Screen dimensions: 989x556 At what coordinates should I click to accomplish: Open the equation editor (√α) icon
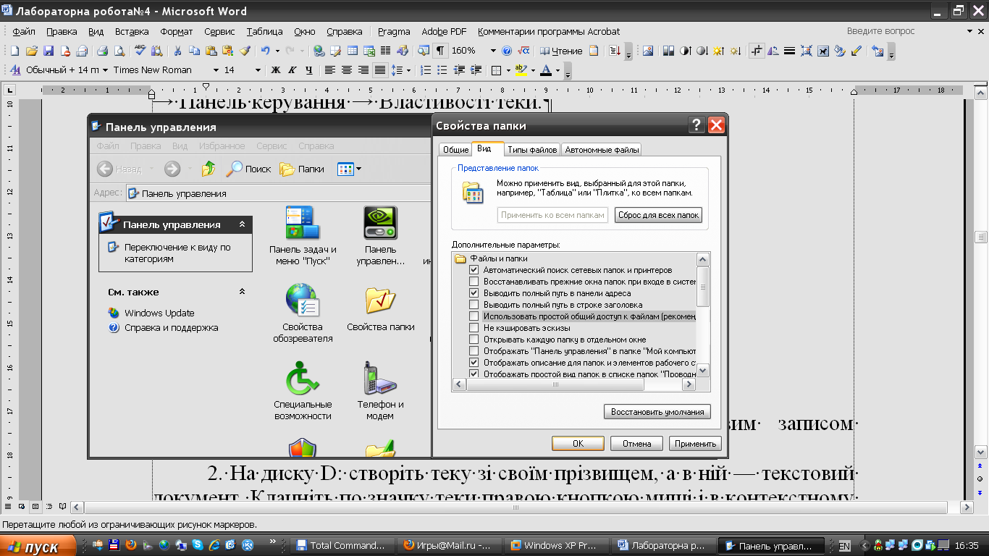click(524, 51)
